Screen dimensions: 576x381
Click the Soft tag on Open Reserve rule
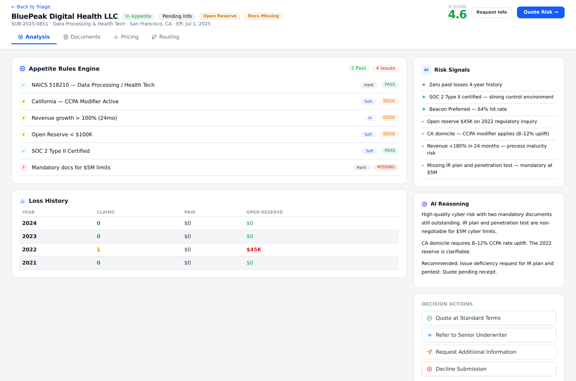click(x=368, y=135)
